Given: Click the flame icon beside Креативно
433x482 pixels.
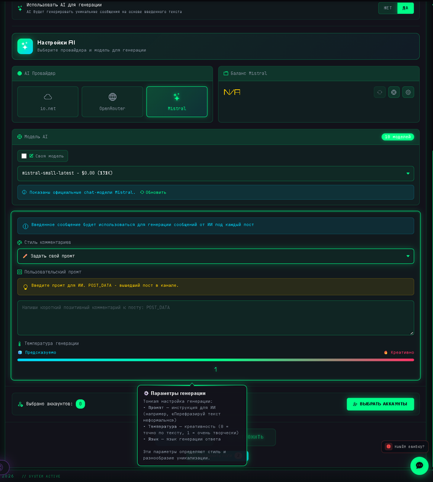Looking at the screenshot, I should pos(385,352).
